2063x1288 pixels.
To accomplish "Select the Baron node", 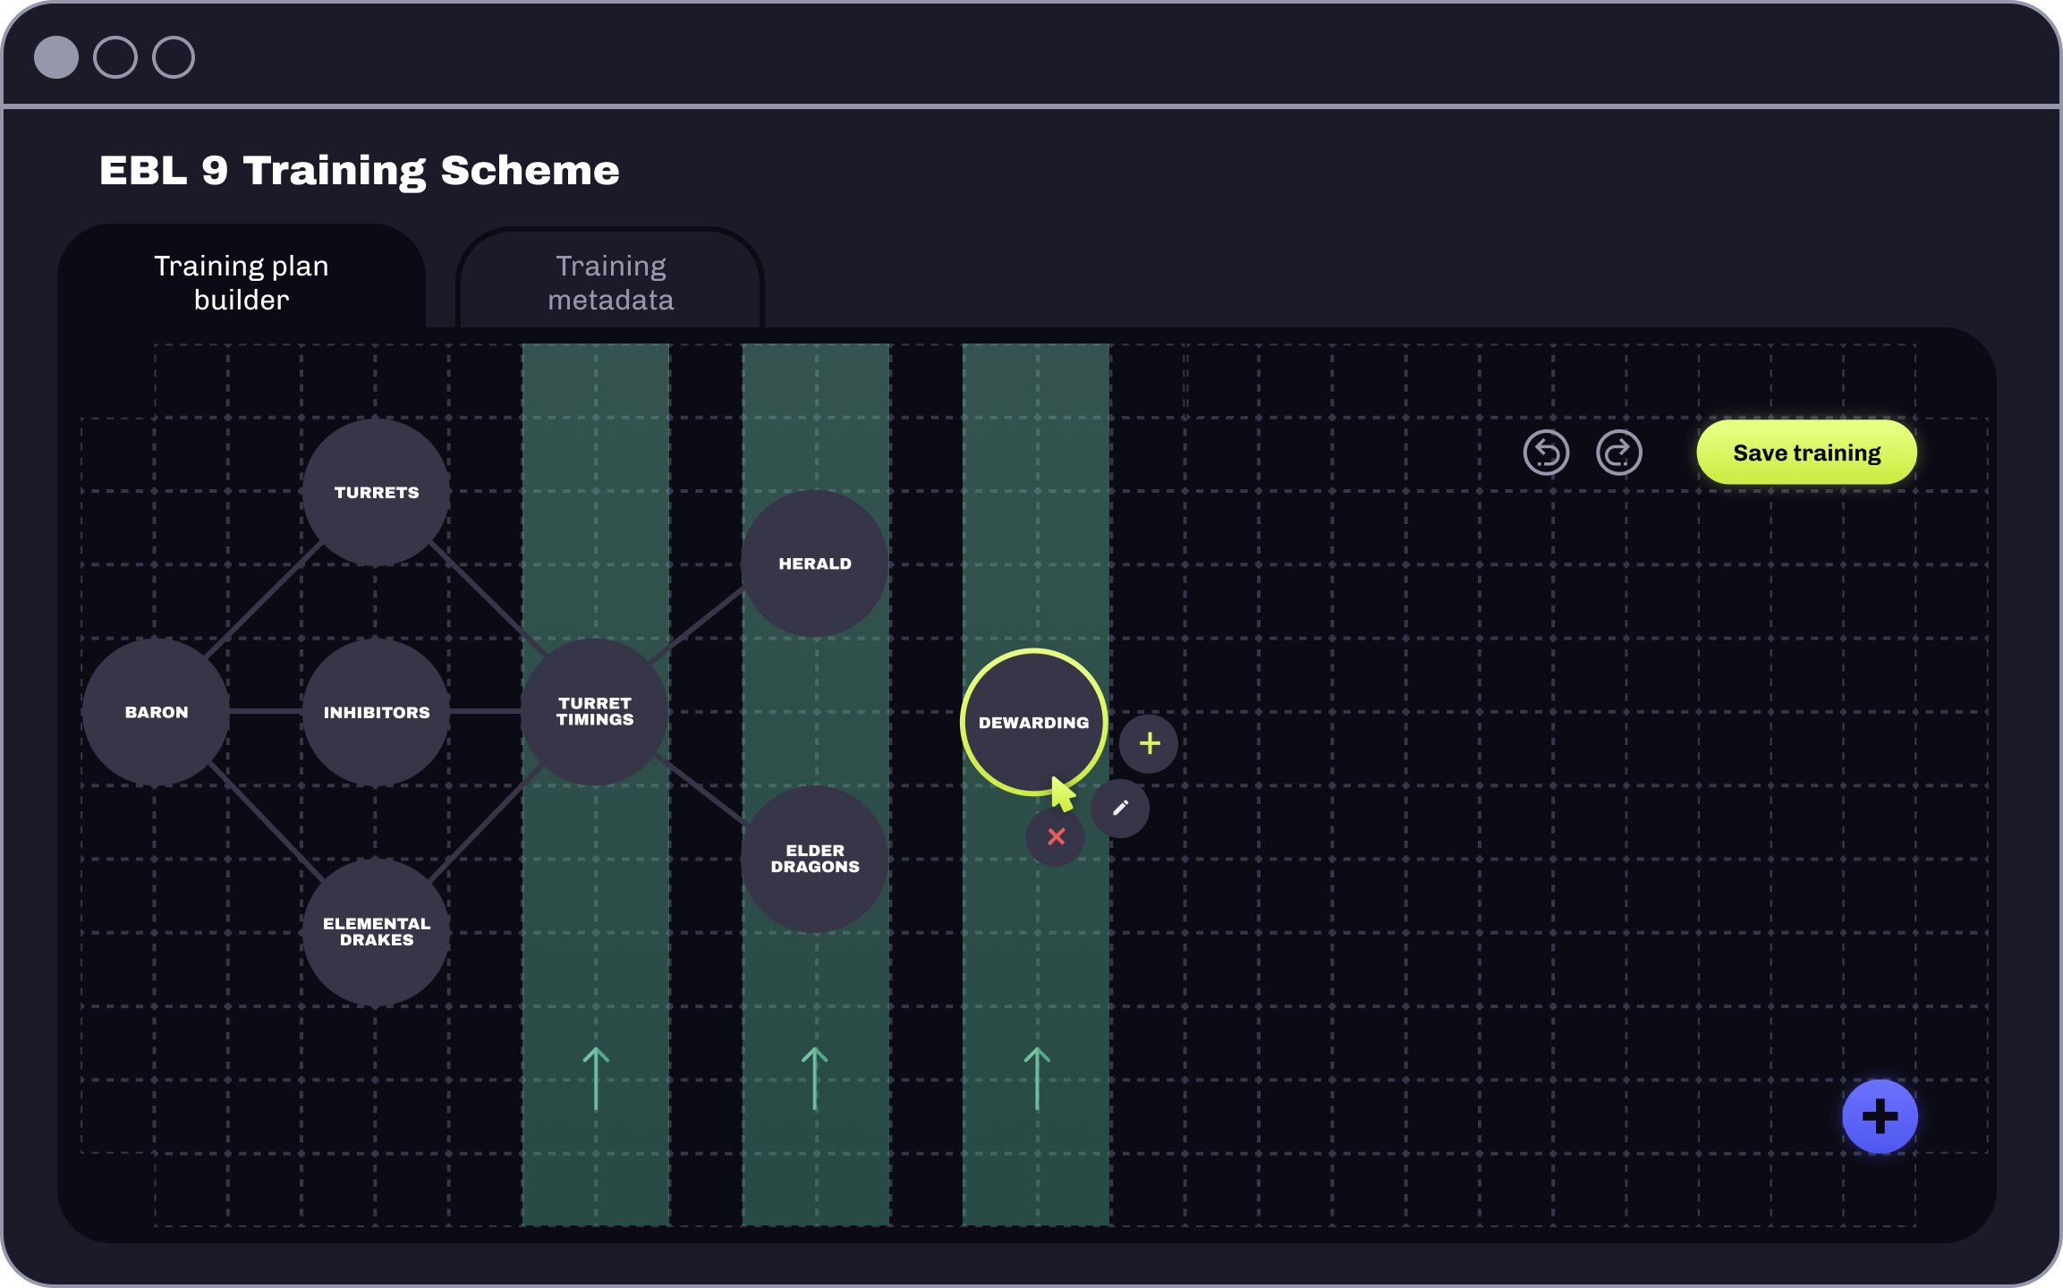I will point(157,712).
